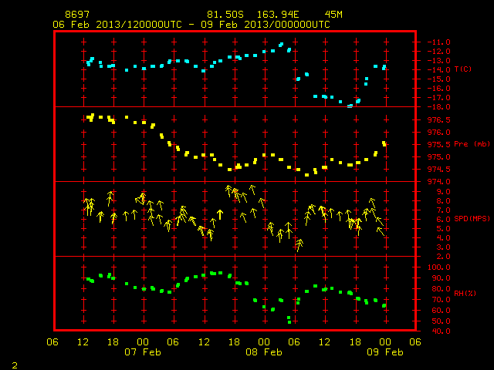The height and width of the screenshot is (370, 494).
Task: Click the T(C) temperature axis label
Action: (463, 69)
